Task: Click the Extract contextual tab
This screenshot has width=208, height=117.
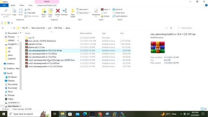Action: 47,2
